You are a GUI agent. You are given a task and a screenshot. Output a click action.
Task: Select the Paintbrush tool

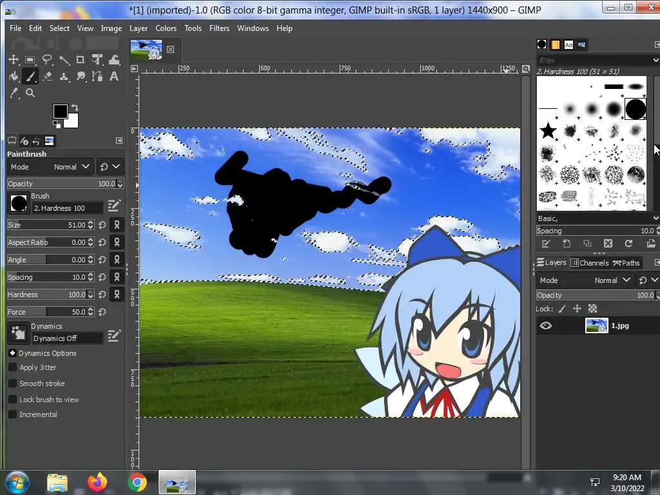(x=30, y=77)
